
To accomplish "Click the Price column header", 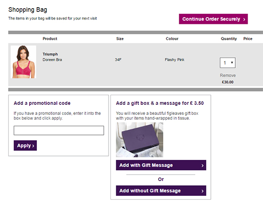I will coord(248,39).
